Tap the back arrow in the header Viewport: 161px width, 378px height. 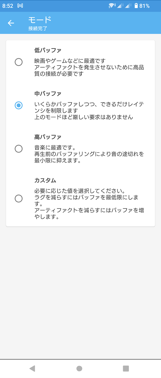click(x=11, y=23)
